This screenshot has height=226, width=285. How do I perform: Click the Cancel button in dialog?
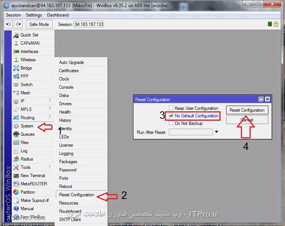point(247,120)
